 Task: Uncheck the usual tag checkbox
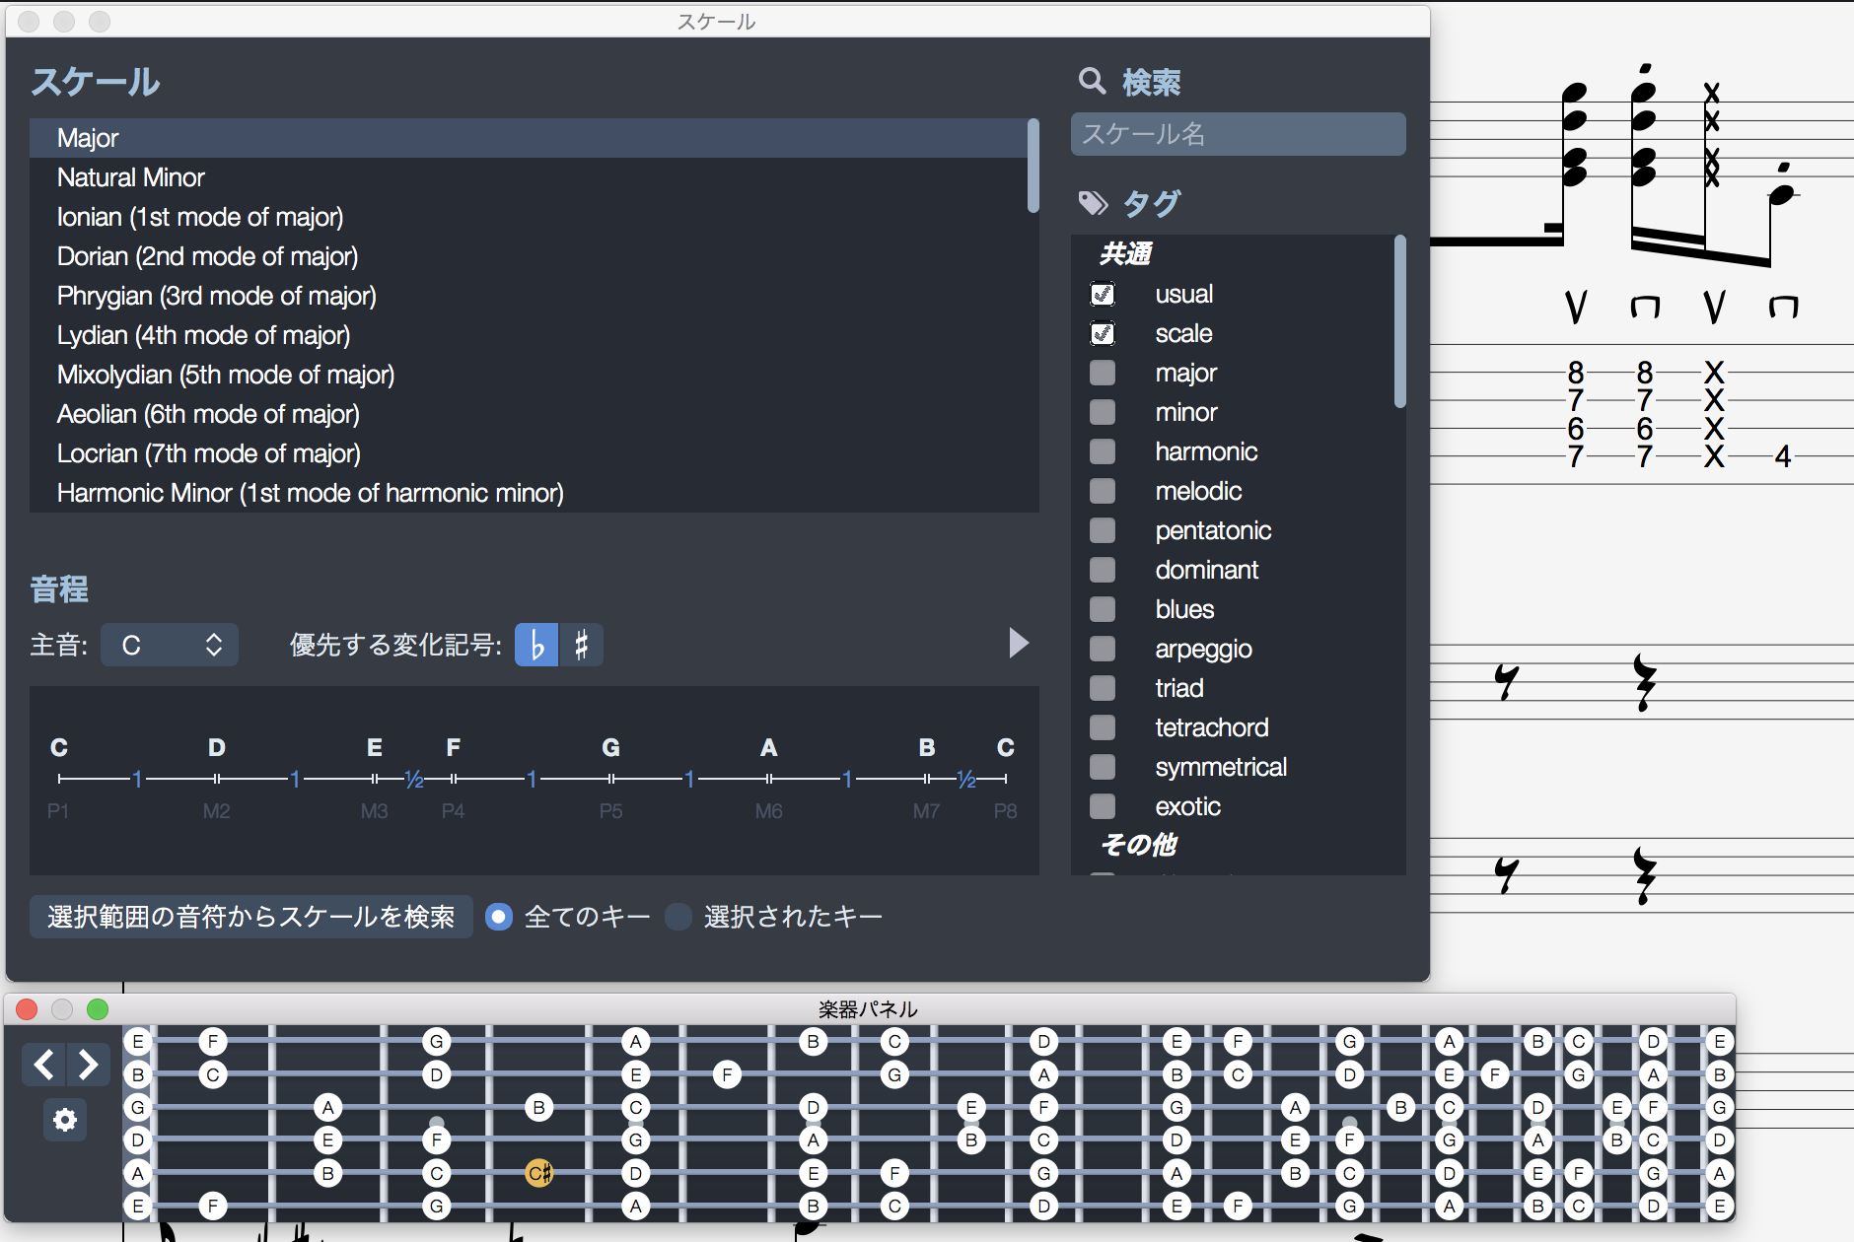1103,295
